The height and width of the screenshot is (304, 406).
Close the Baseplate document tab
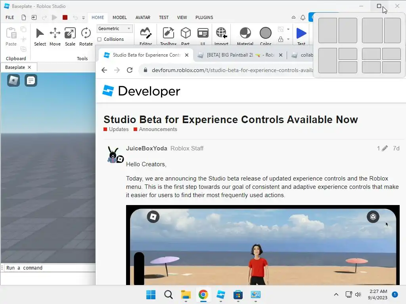[x=29, y=67]
